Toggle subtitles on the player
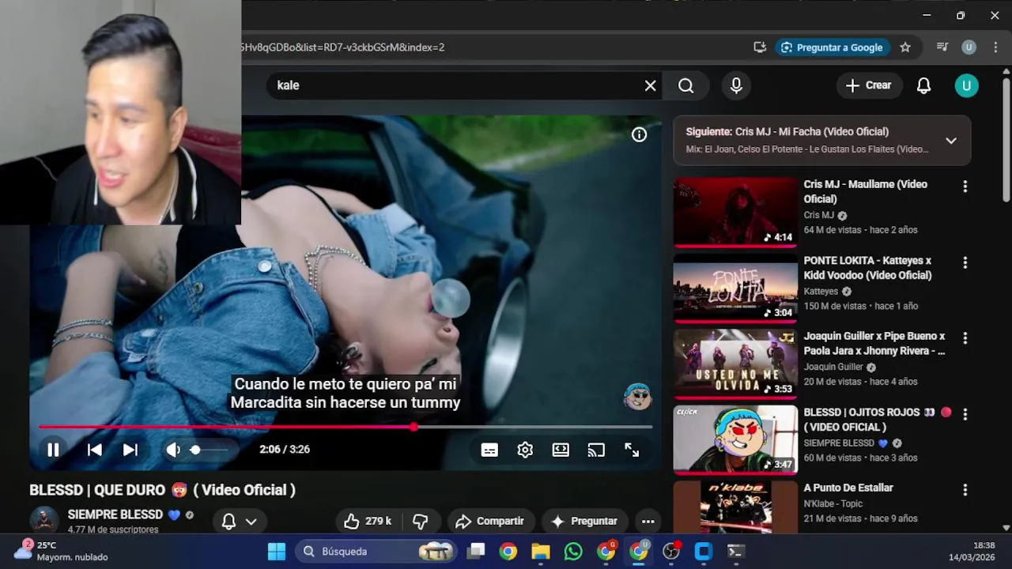 click(489, 450)
